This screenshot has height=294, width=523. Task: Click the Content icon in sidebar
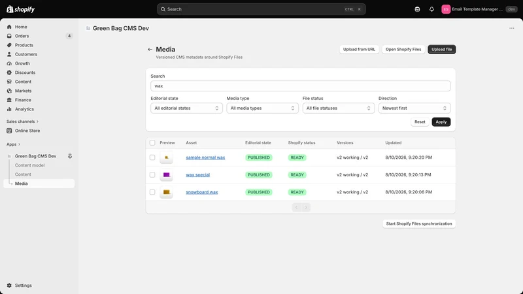(x=9, y=82)
